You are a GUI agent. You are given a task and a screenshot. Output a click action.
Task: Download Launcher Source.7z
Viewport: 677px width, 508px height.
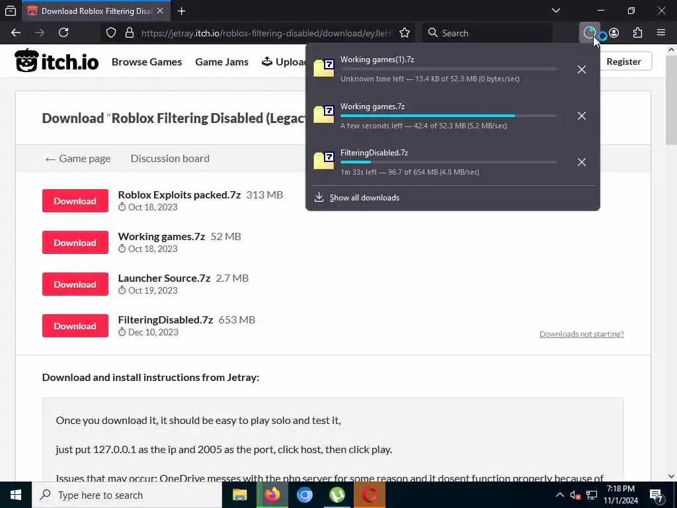75,284
